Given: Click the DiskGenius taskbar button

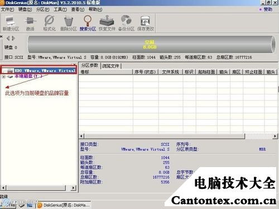Looking at the screenshot, I should [64, 205].
